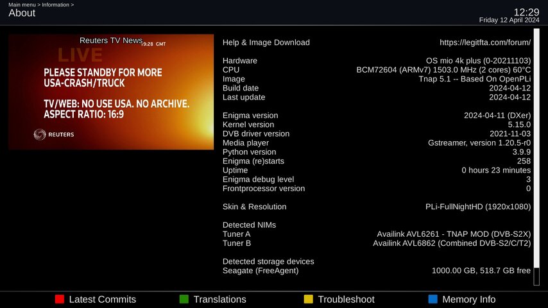This screenshot has width=548, height=308.
Task: Select the yellow Troubleshoot button icon
Action: point(308,299)
